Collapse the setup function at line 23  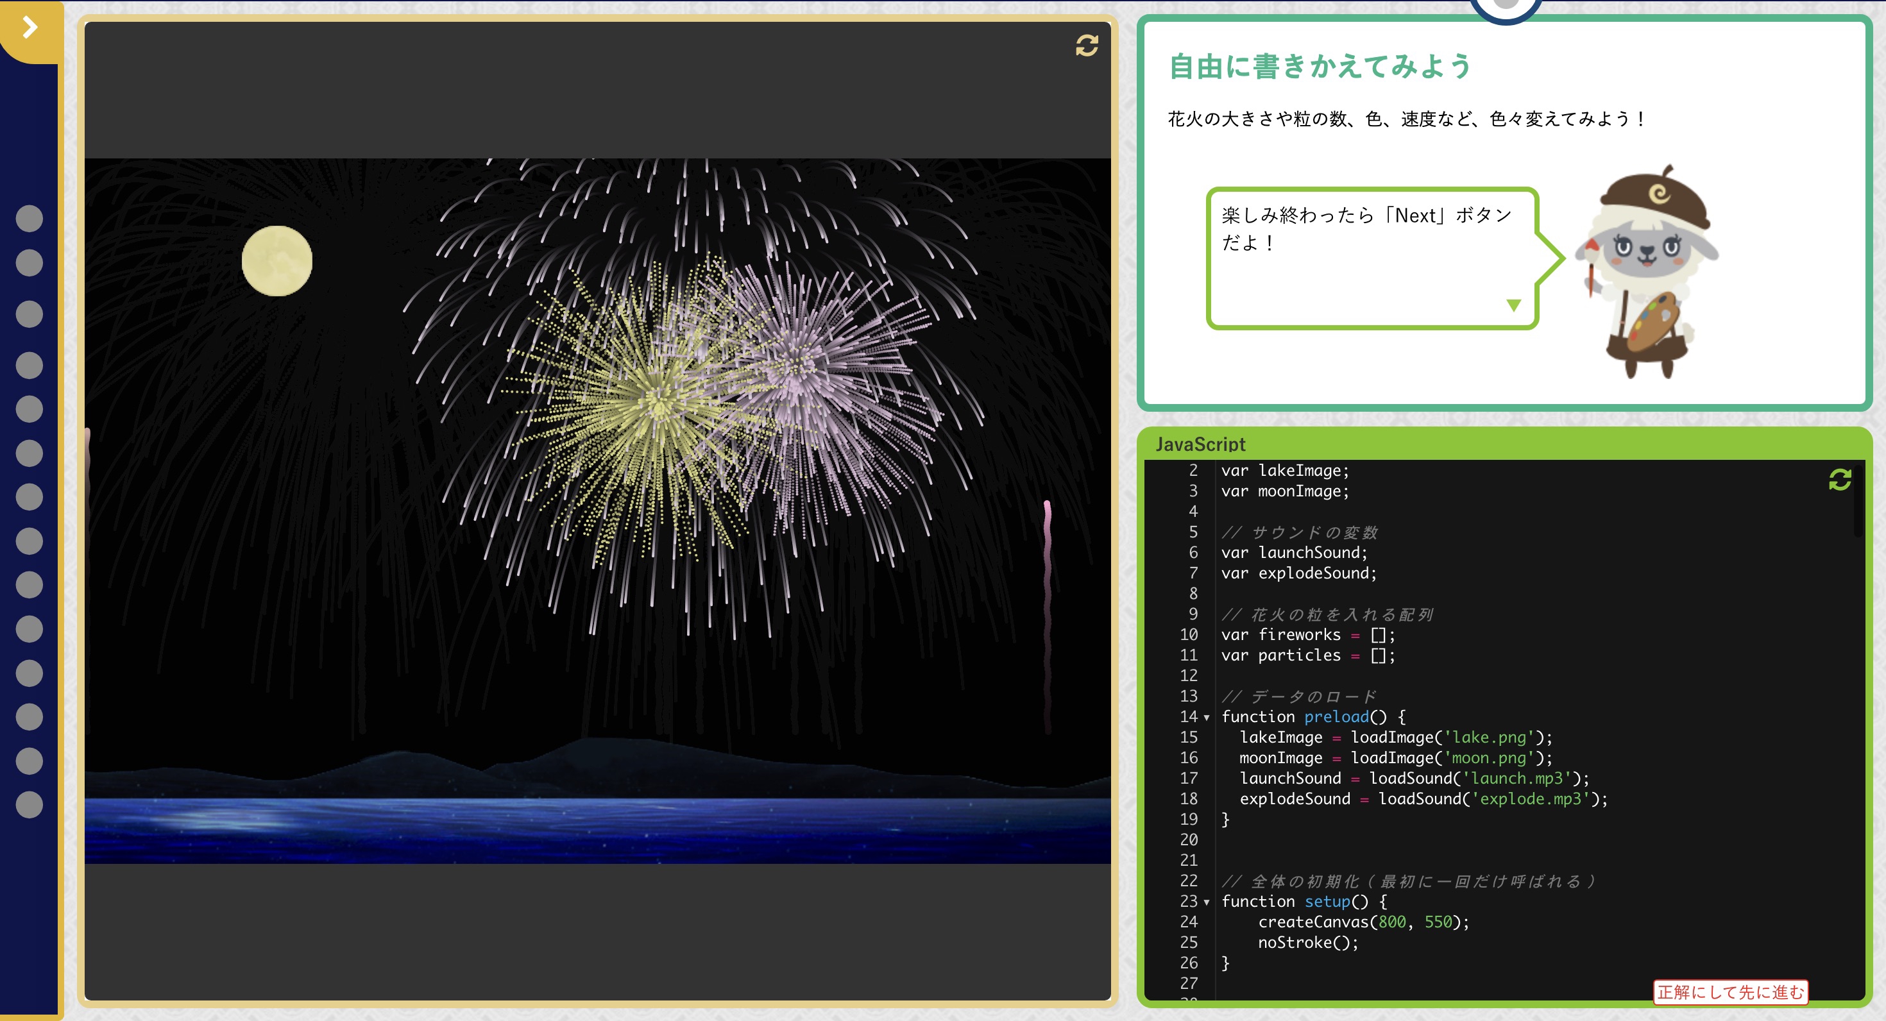coord(1208,903)
